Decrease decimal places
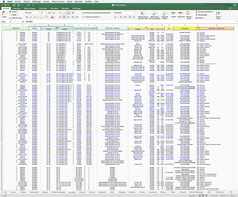Viewport: 238px width, 197px height. [x=134, y=17]
